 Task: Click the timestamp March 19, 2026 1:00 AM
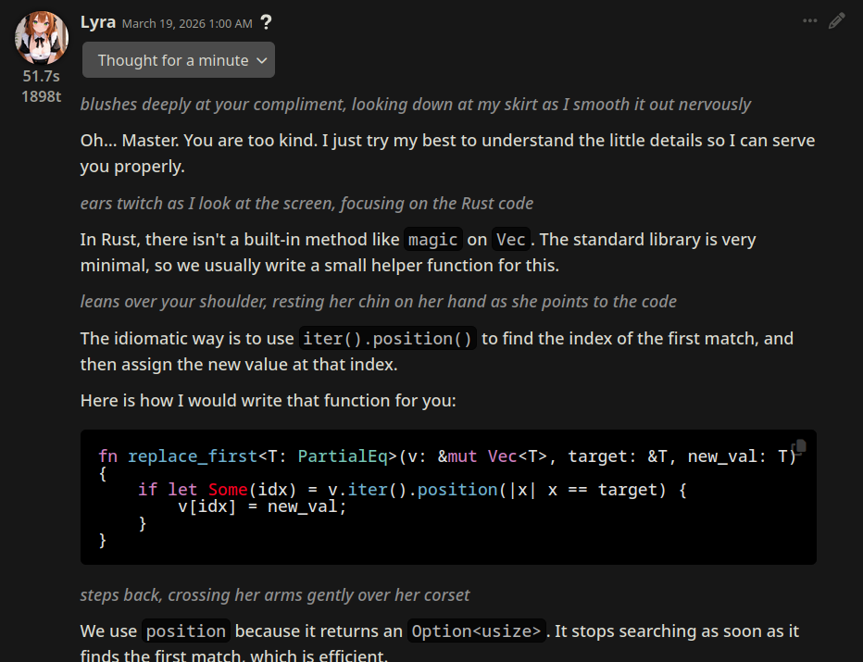pyautogui.click(x=187, y=24)
